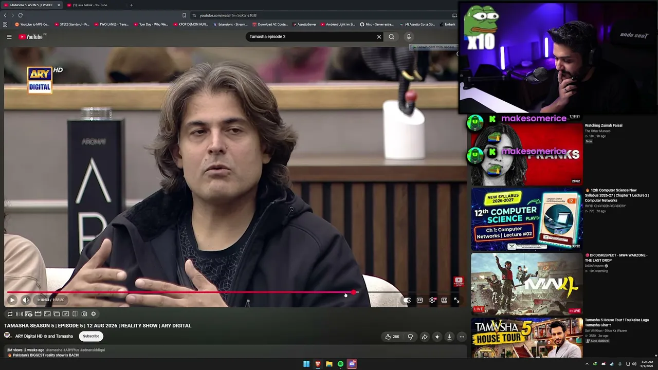Screen dimensions: 658x370
Task: Click the pop-up player icon below the player
Action: pyautogui.click(x=66, y=314)
